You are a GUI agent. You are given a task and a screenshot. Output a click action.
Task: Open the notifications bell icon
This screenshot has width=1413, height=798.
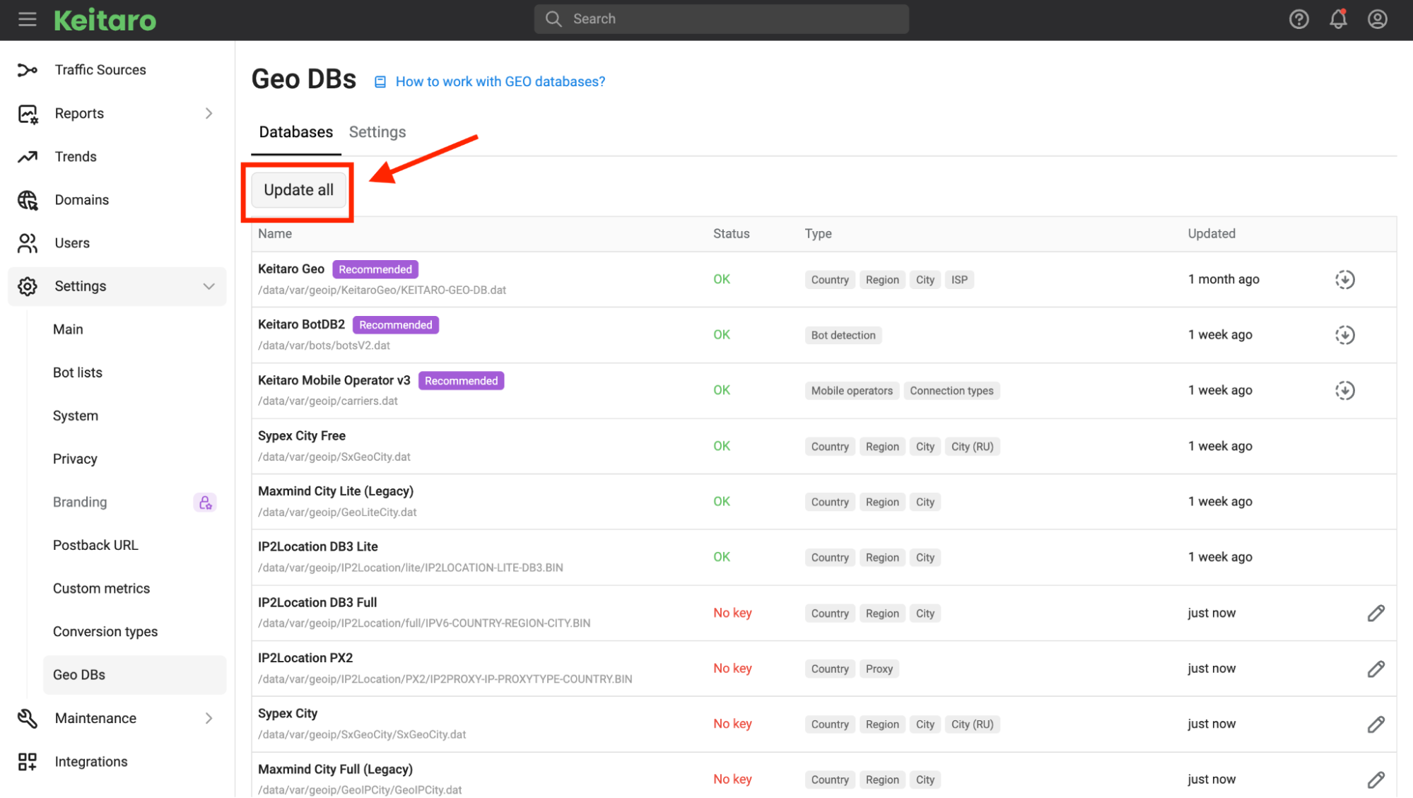point(1338,19)
